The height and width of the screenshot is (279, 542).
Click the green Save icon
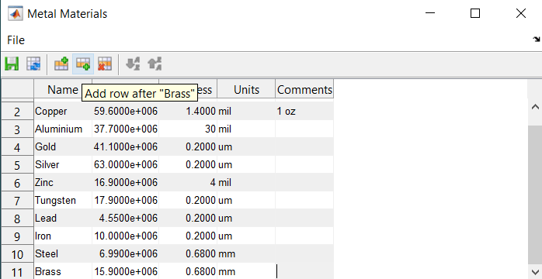[x=12, y=64]
